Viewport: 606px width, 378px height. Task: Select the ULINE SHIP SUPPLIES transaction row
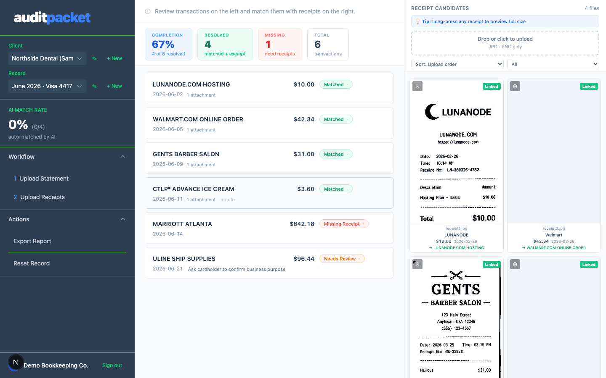(269, 263)
